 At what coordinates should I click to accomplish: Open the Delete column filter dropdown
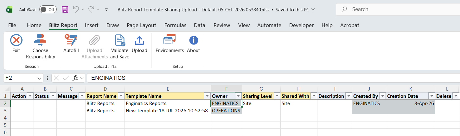tap(456, 96)
